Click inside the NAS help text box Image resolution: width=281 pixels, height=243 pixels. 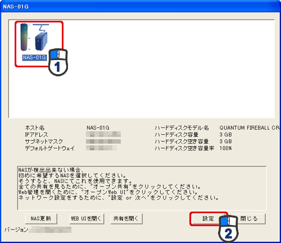[142, 188]
